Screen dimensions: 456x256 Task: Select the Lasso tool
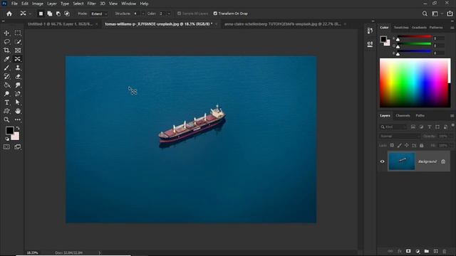click(6, 42)
